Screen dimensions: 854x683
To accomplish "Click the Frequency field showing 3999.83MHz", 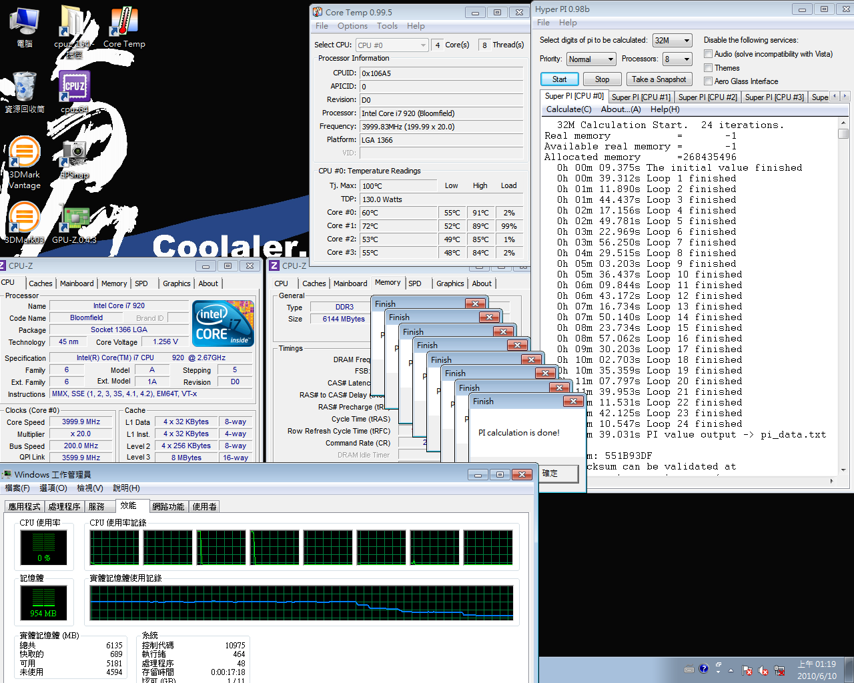I will 442,127.
